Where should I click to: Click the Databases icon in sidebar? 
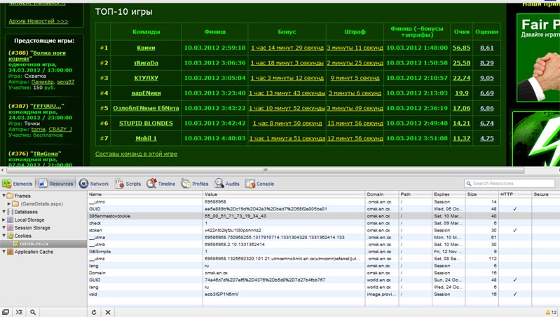coord(10,212)
